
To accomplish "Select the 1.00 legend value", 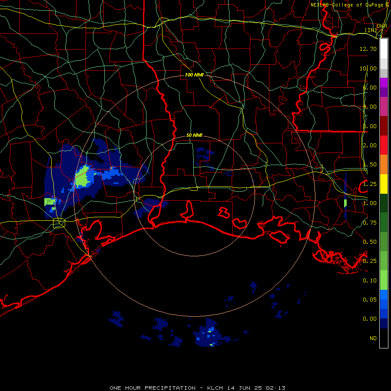I will pos(370,203).
